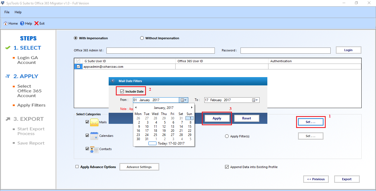Pick January 9 in the calendar
This screenshot has width=376, height=191.
[x=139, y=127]
